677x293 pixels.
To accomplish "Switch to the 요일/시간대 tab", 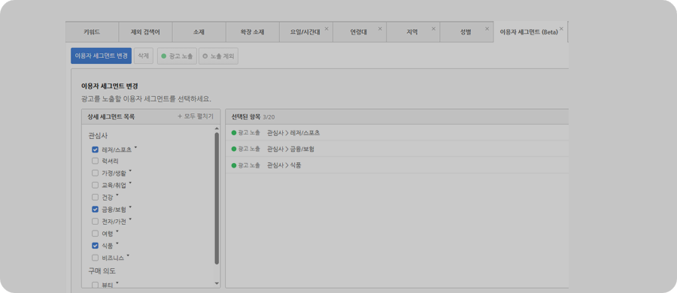I will click(x=305, y=32).
